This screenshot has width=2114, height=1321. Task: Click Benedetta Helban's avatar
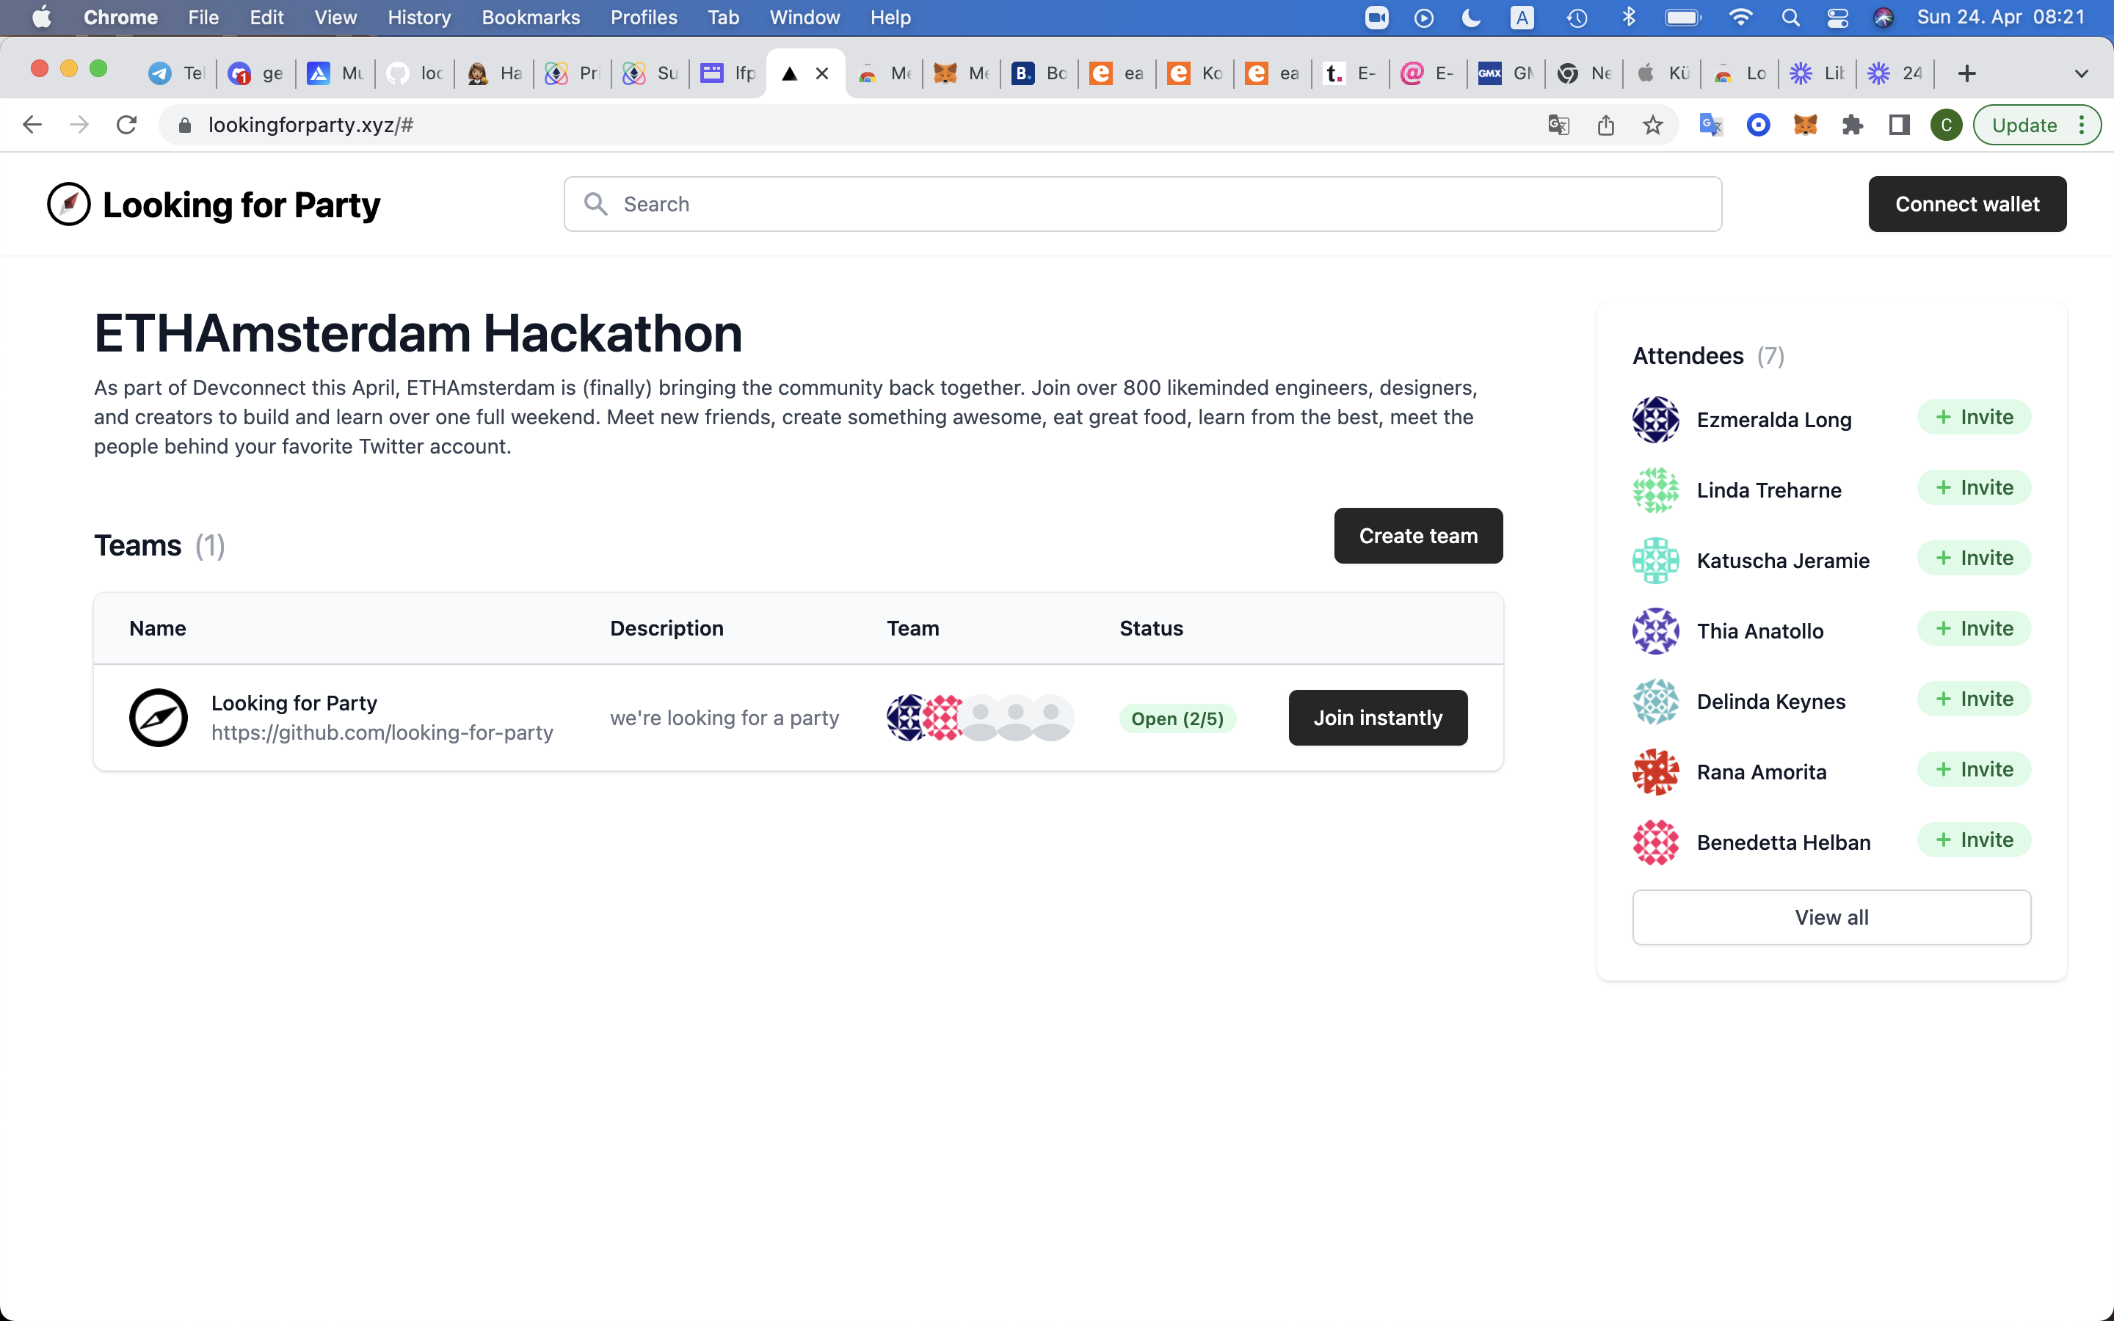point(1655,843)
